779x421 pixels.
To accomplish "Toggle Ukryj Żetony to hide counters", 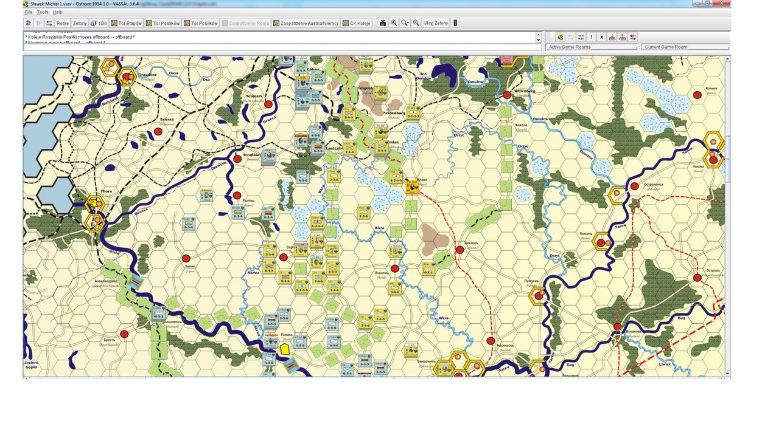I will pos(436,23).
